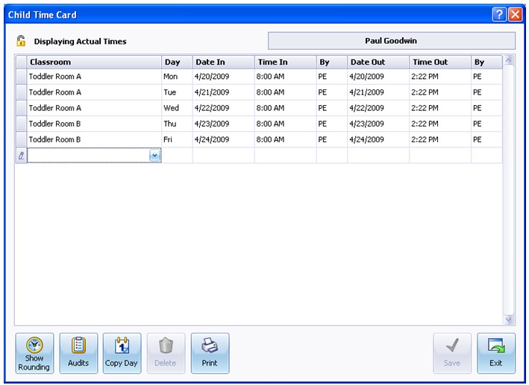The image size is (529, 385).
Task: Click the pencil edit marker on new row
Action: click(x=21, y=156)
